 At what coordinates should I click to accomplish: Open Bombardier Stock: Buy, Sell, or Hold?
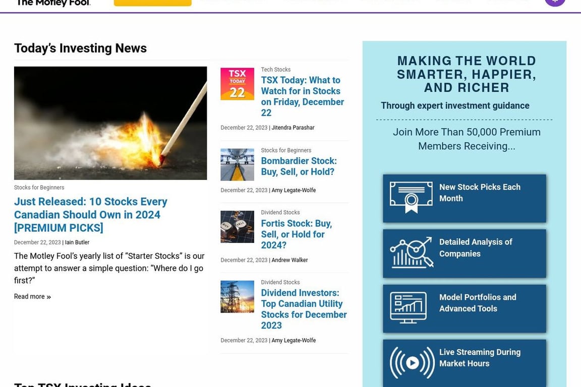point(299,166)
